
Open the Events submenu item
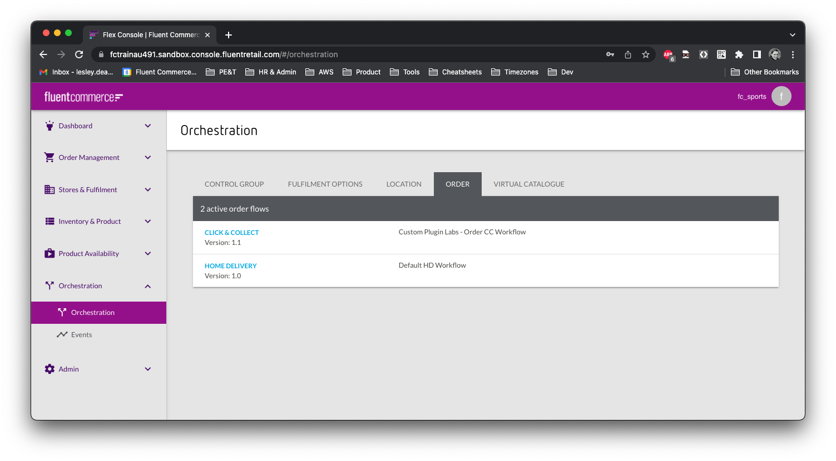click(x=99, y=334)
